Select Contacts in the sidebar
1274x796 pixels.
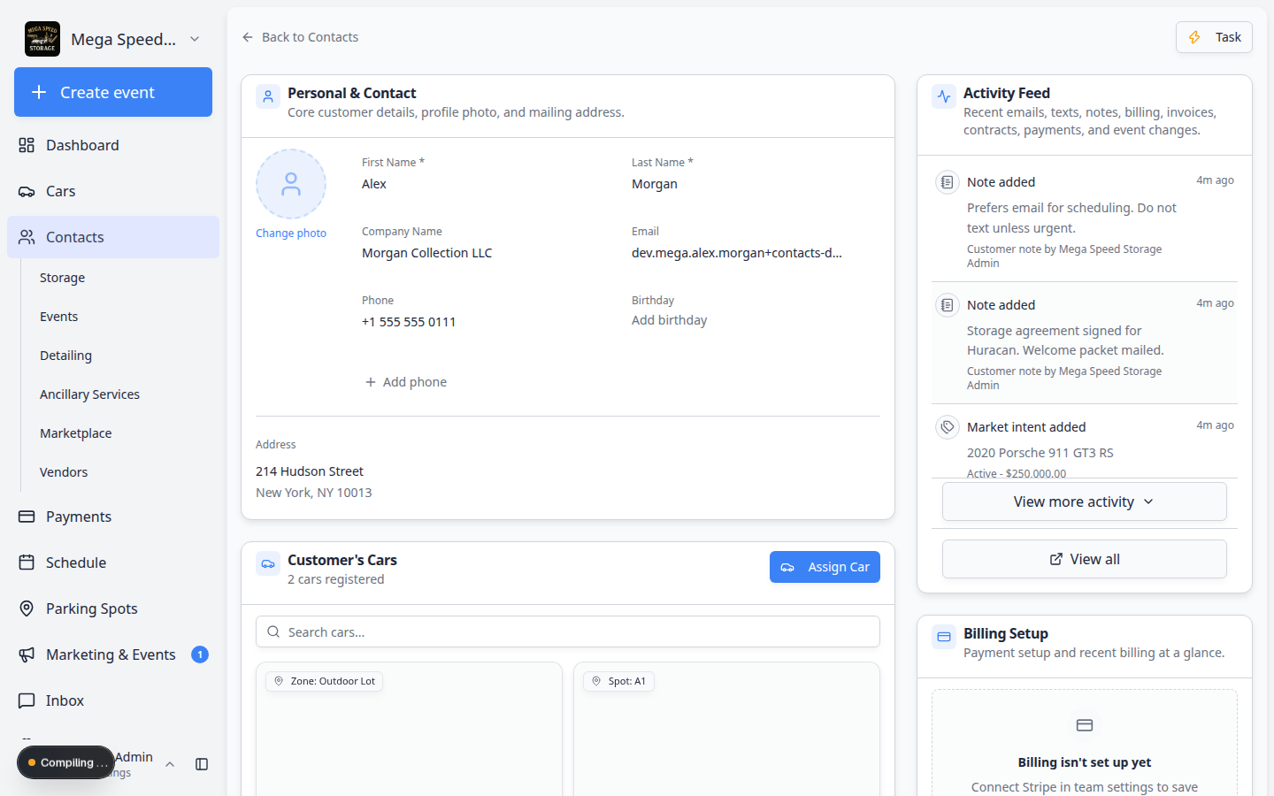(x=113, y=237)
